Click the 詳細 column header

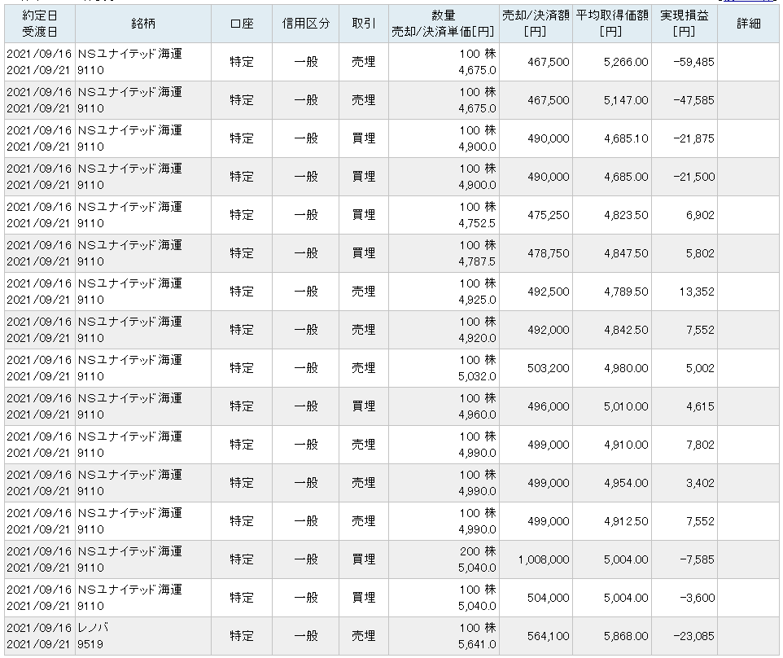[x=749, y=24]
